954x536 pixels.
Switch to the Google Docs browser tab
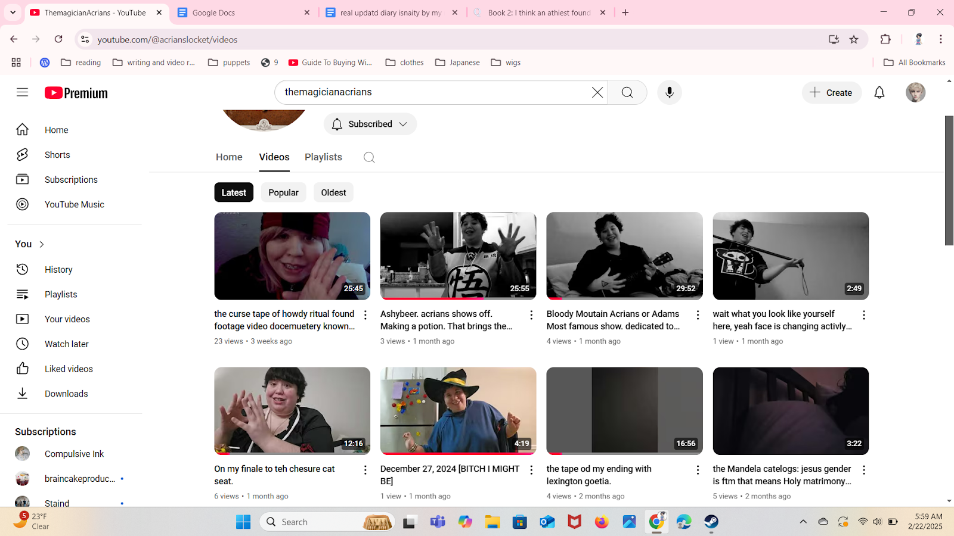pyautogui.click(x=243, y=13)
